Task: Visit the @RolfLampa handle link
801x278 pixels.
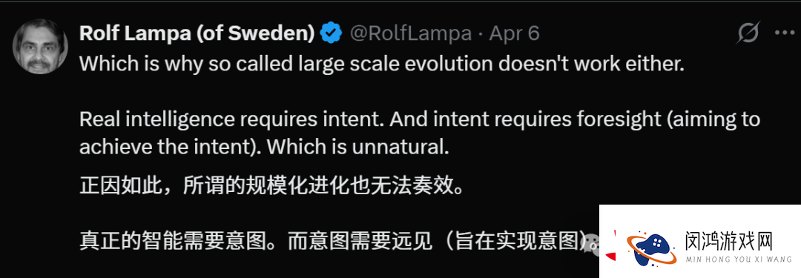Action: 411,33
